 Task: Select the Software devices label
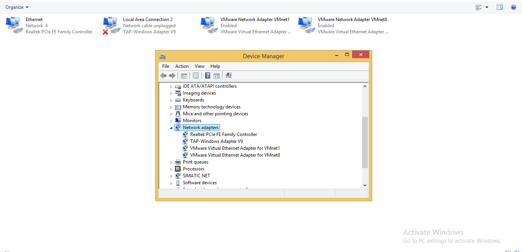199,183
